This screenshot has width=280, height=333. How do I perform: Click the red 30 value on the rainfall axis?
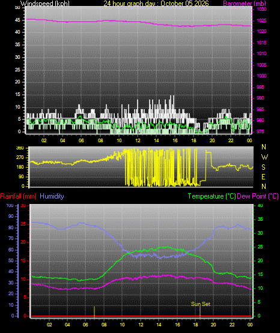23,206
